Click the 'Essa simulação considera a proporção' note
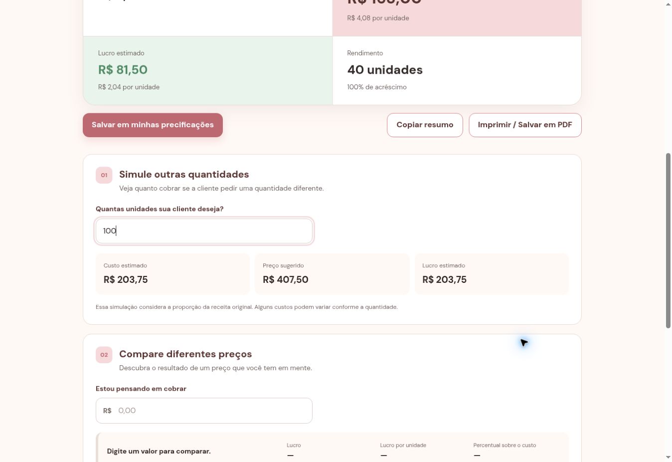672x462 pixels. click(x=247, y=307)
